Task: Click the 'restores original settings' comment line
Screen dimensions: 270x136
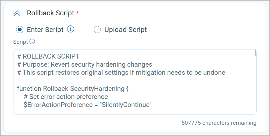Action: tap(121, 73)
